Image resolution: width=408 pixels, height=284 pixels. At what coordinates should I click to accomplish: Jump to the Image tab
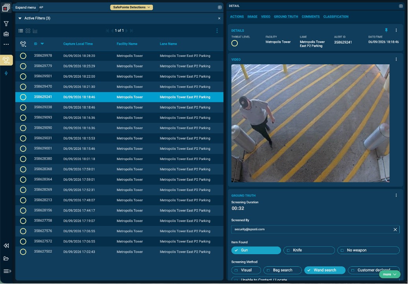pos(252,16)
